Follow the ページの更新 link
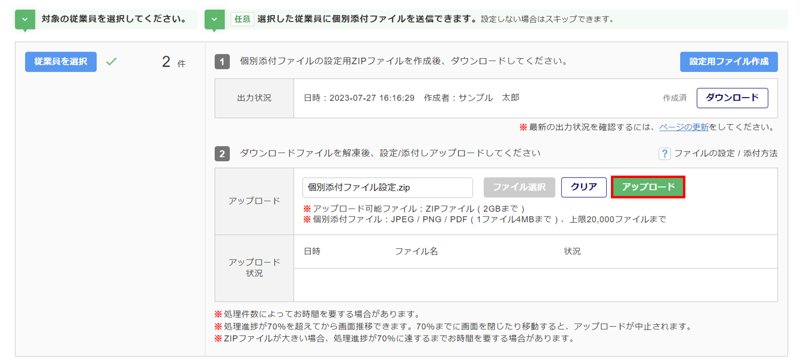 pos(684,127)
